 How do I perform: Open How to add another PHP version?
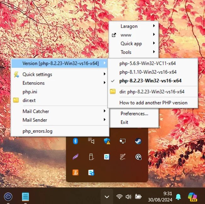point(153,103)
